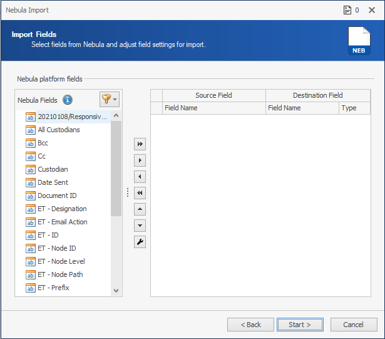Click the field list scrollbar thumb

[x=116, y=169]
